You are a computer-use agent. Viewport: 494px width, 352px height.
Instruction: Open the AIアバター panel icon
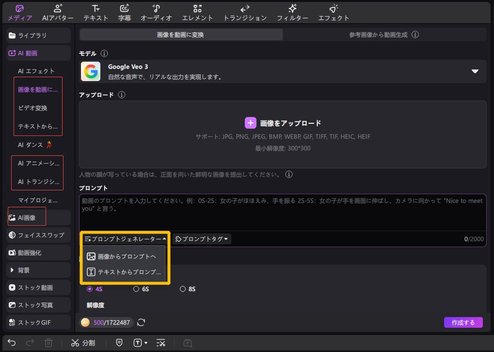[58, 9]
